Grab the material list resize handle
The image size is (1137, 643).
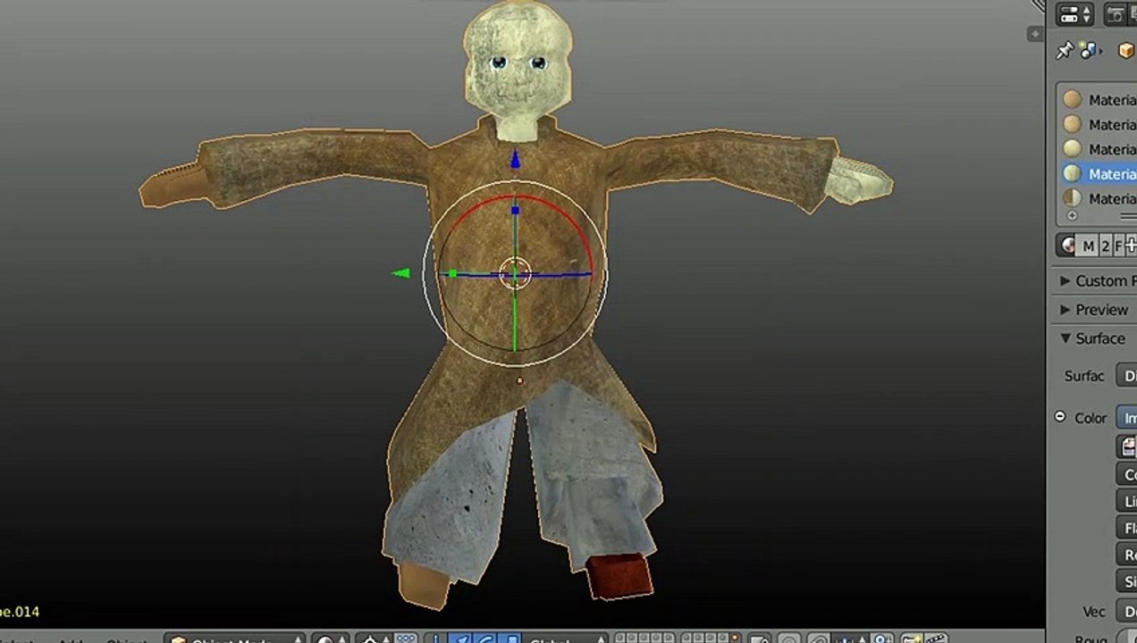coord(1129,216)
